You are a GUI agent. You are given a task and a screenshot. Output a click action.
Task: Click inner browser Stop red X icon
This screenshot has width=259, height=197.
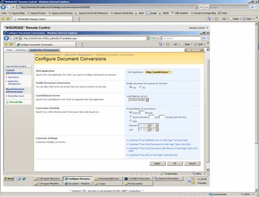158,38
